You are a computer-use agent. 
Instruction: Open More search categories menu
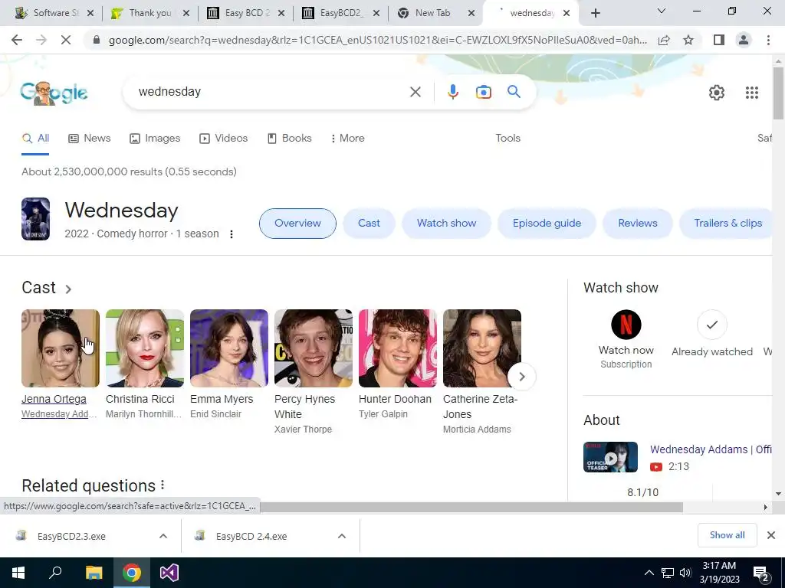tap(347, 139)
